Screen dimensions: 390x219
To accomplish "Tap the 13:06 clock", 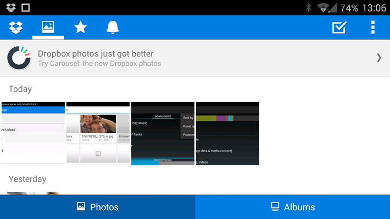I will [x=374, y=8].
